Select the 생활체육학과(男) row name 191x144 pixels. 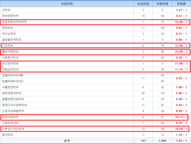pyautogui.click(x=13, y=75)
